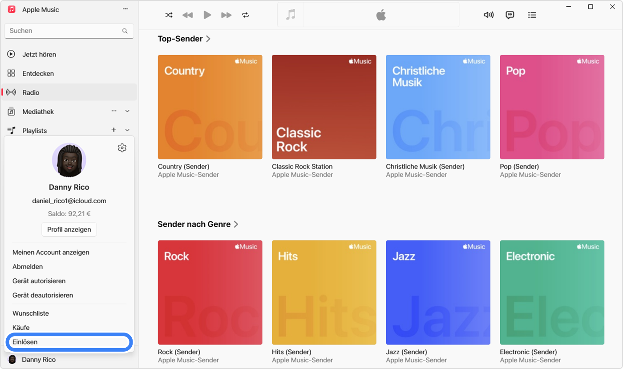Expand the Playlists section chevron
This screenshot has width=623, height=369.
point(127,130)
